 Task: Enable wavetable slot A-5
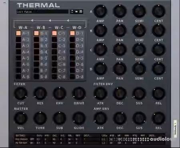coord(18,58)
